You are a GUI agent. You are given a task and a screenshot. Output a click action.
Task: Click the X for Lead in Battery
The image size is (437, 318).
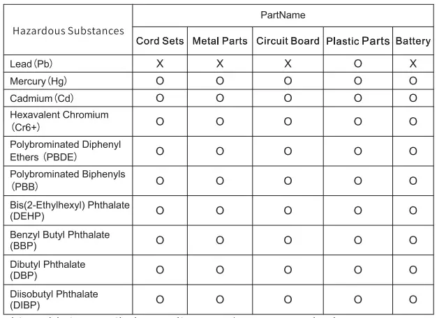413,63
